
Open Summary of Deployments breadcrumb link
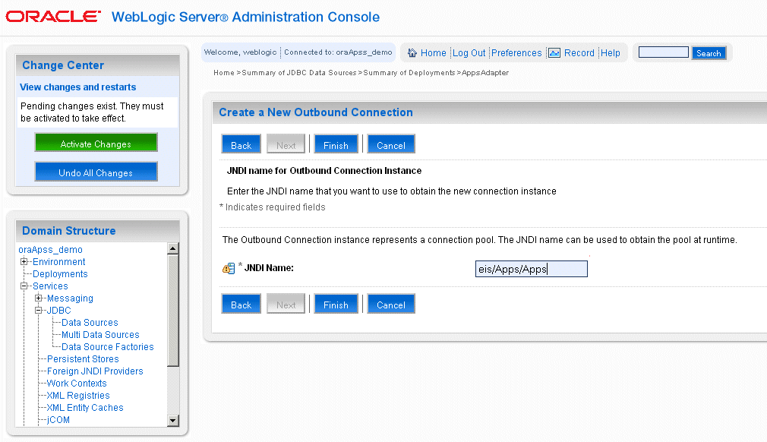[x=409, y=73]
